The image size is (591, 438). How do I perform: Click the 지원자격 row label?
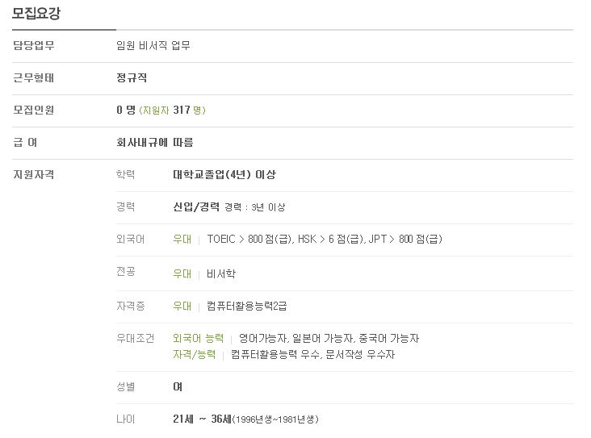point(34,175)
